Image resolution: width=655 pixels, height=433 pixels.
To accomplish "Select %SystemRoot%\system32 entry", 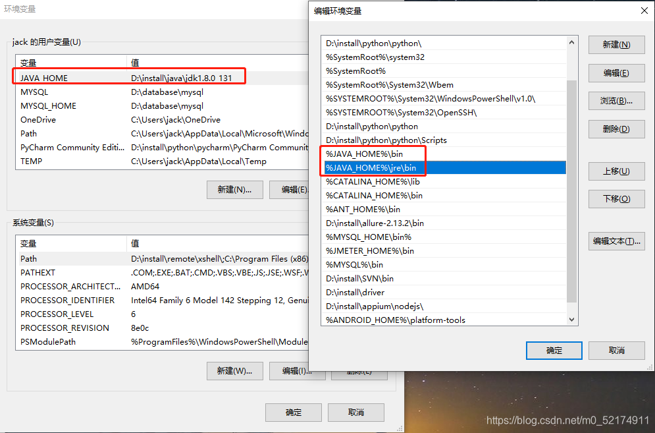I will tap(444, 57).
